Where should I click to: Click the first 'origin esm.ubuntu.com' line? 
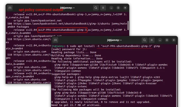pyautogui.click(x=30, y=52)
